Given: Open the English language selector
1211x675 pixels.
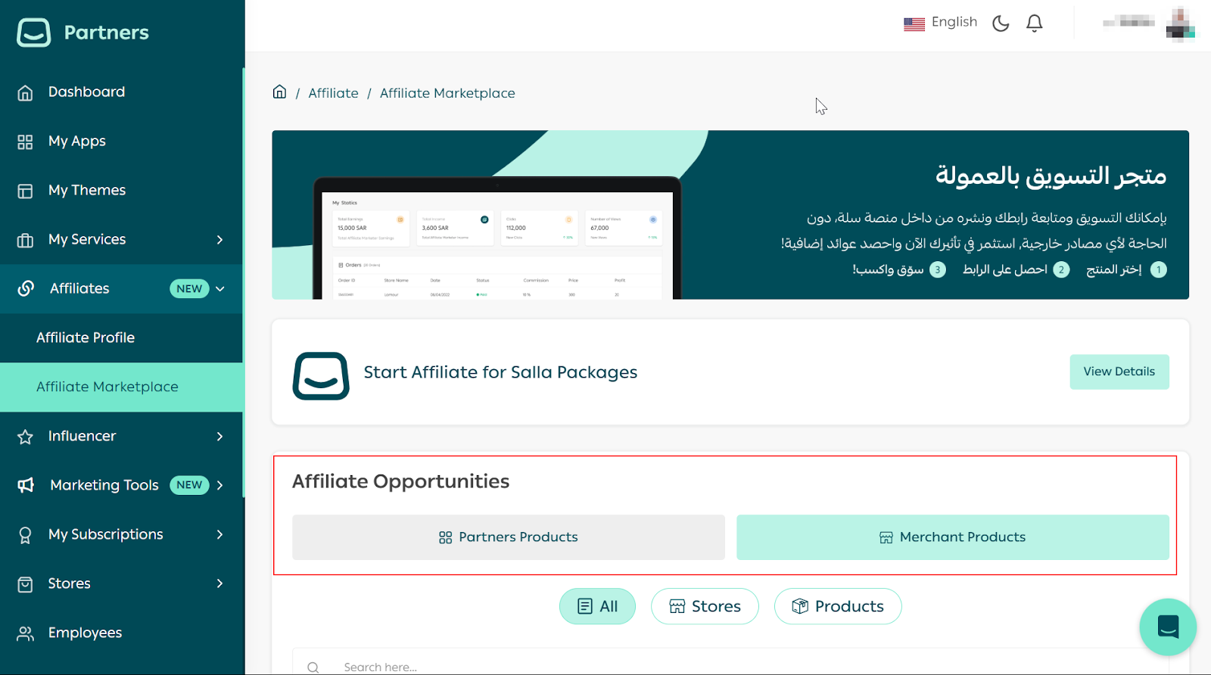Looking at the screenshot, I should pos(940,23).
